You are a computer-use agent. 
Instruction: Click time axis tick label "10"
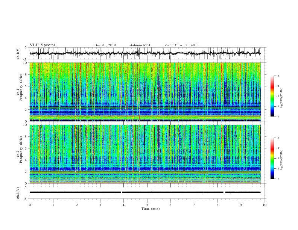point(265,205)
